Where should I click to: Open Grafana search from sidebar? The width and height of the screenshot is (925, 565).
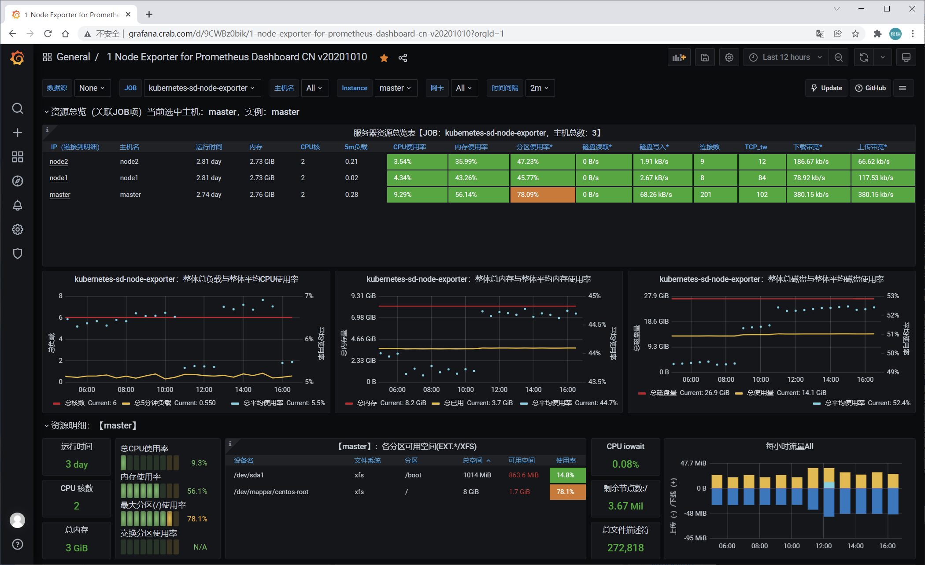click(x=17, y=108)
